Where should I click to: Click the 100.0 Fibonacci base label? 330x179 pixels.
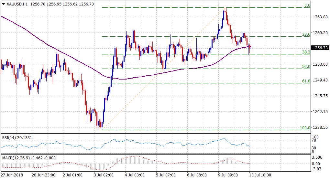[305, 128]
